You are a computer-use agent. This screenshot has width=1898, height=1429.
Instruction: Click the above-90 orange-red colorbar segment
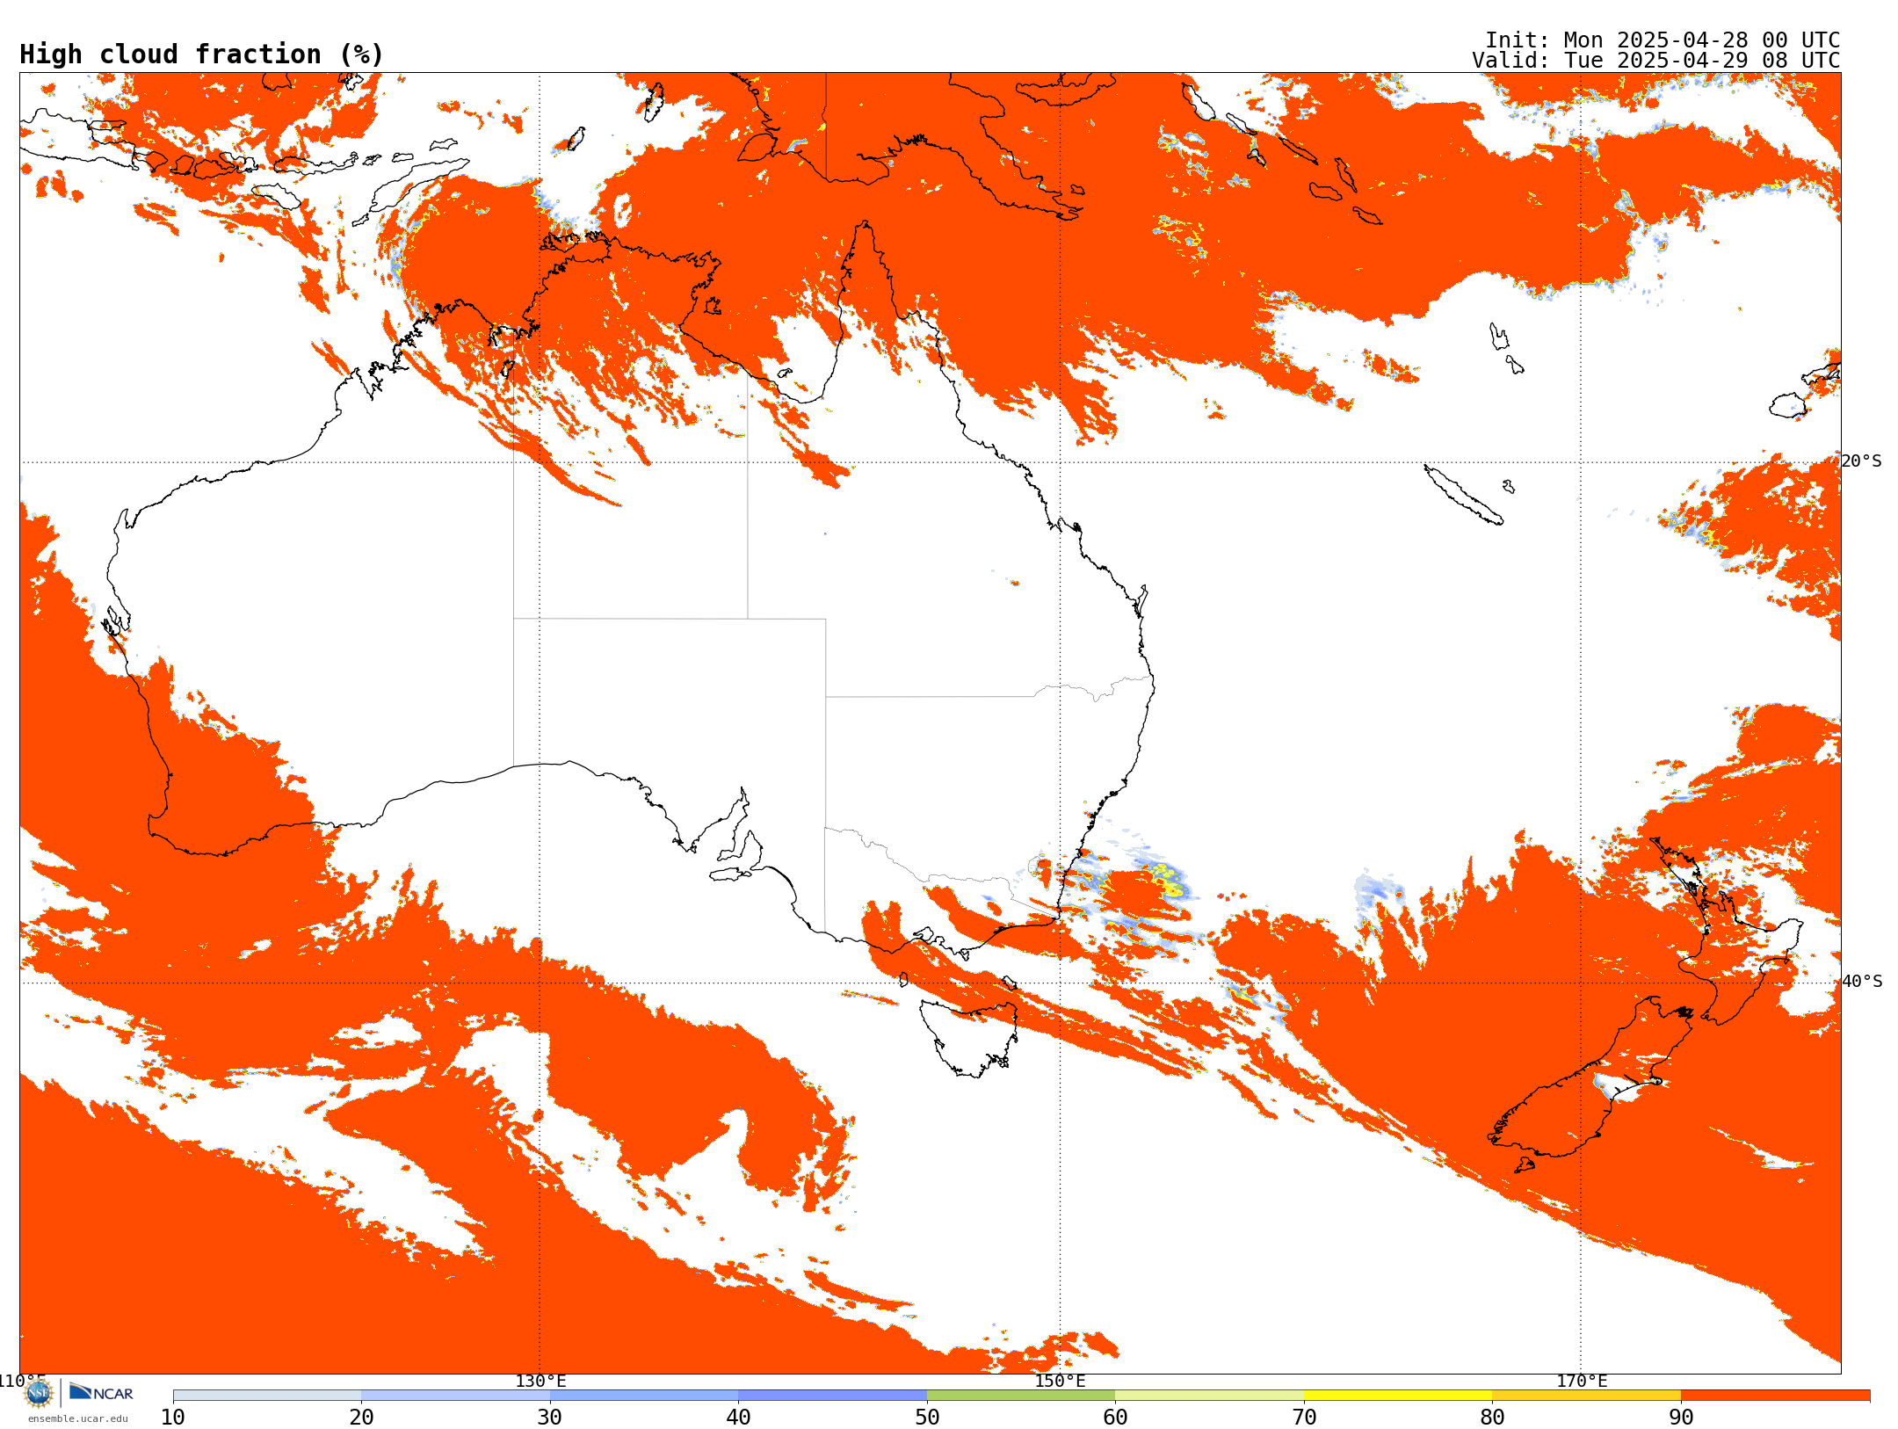coord(1775,1396)
